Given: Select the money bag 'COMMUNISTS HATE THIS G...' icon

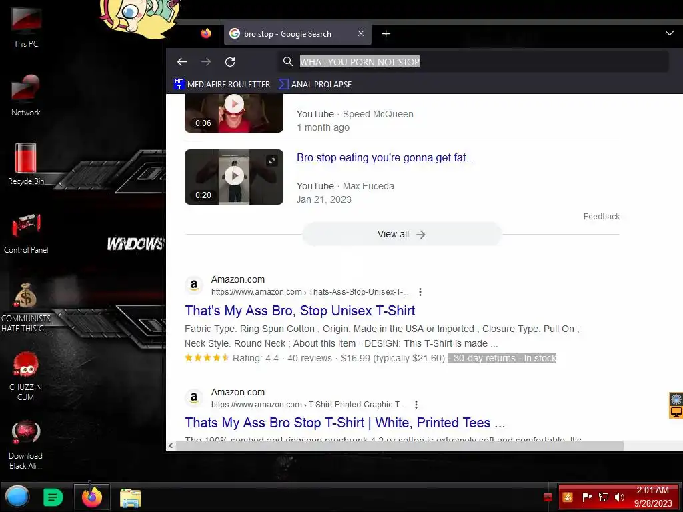Looking at the screenshot, I should point(26,307).
